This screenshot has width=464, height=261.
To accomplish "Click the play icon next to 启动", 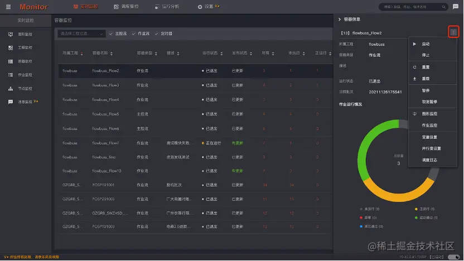I will [x=414, y=44].
